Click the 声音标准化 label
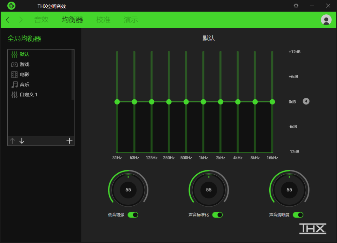The height and width of the screenshot is (243, 337). point(199,215)
